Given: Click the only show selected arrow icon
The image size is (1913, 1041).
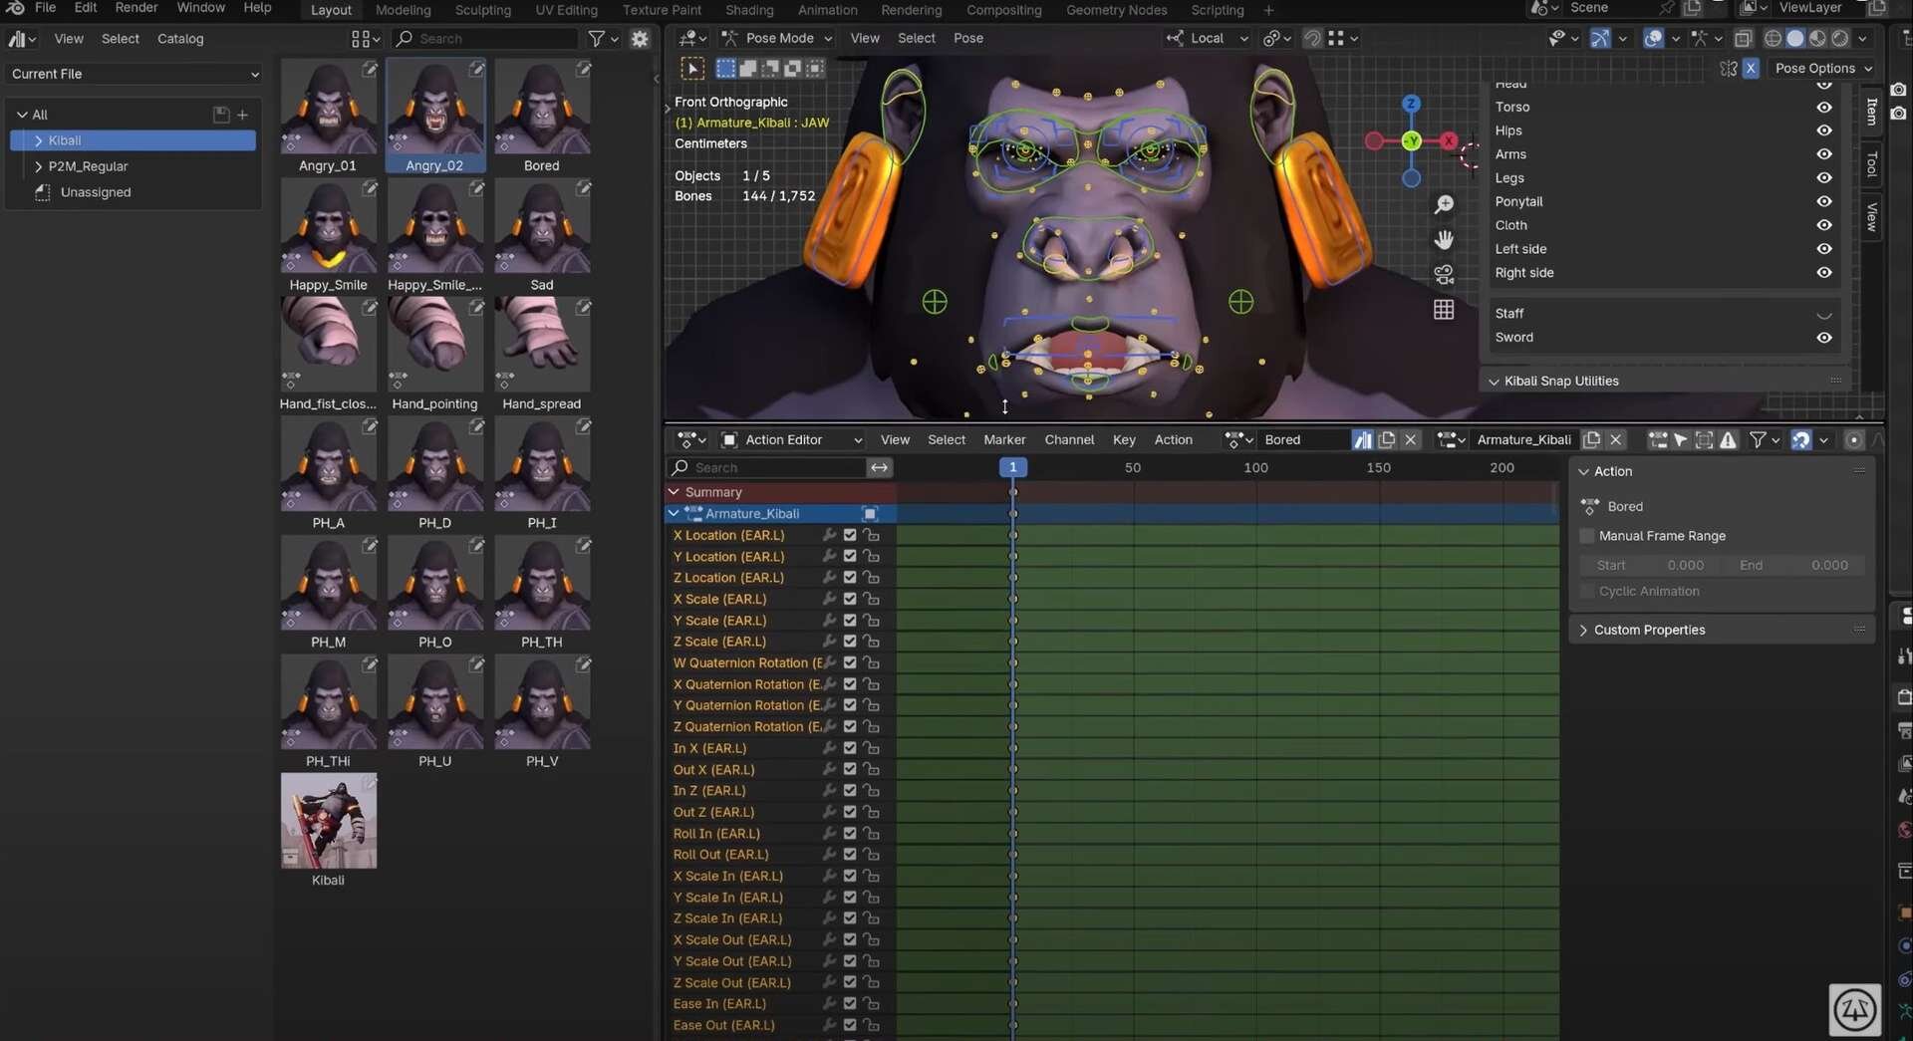Looking at the screenshot, I should point(1681,439).
